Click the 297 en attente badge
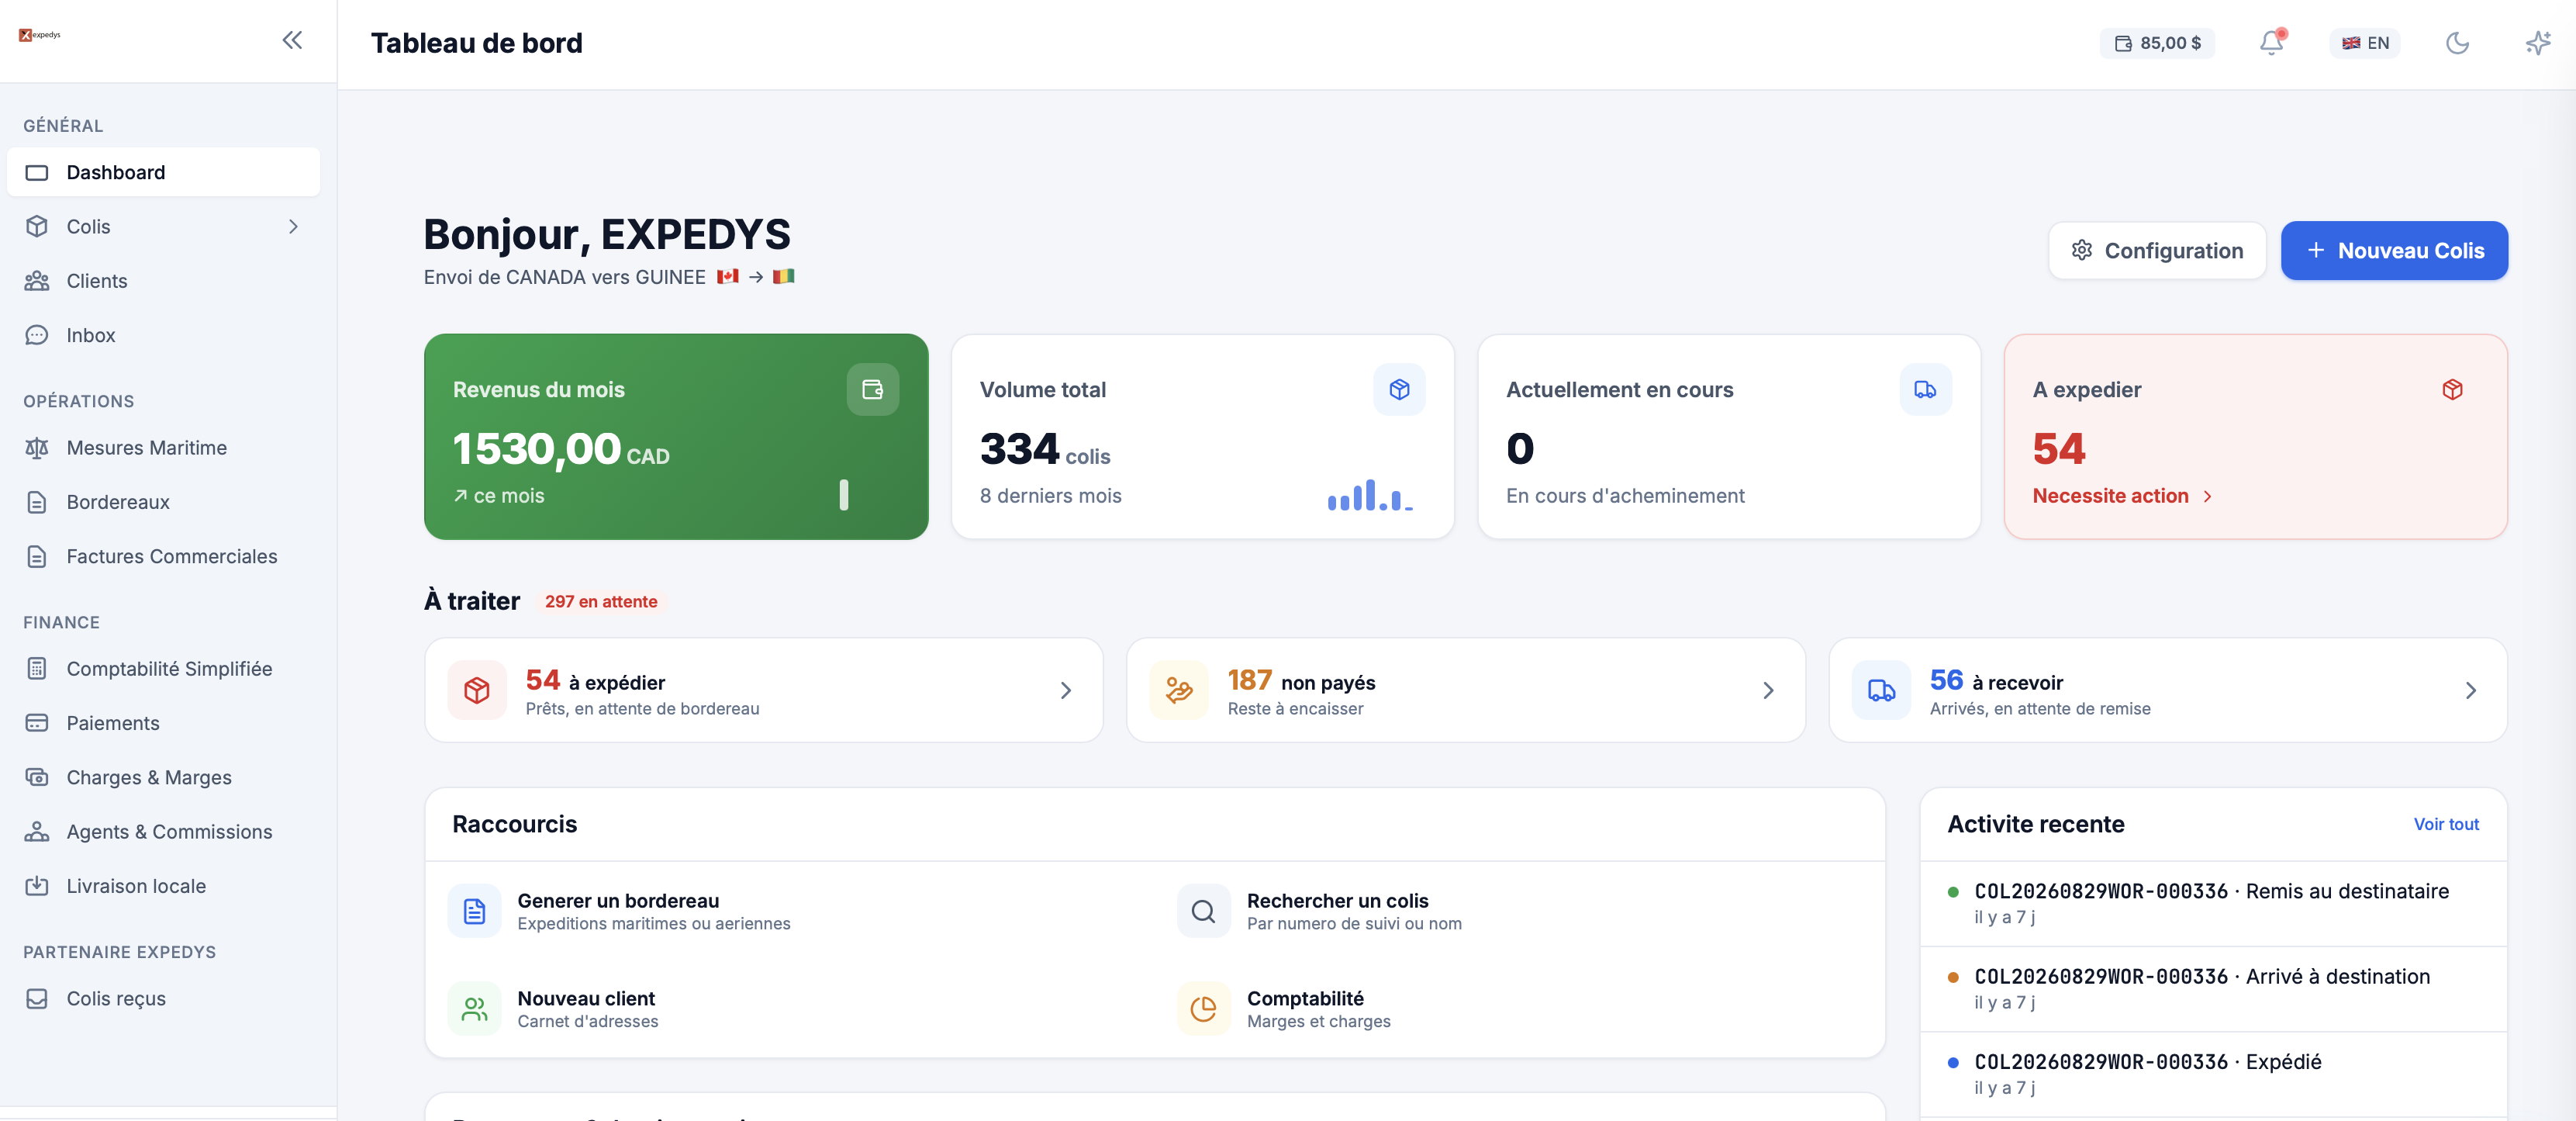The height and width of the screenshot is (1121, 2576). pyautogui.click(x=601, y=602)
